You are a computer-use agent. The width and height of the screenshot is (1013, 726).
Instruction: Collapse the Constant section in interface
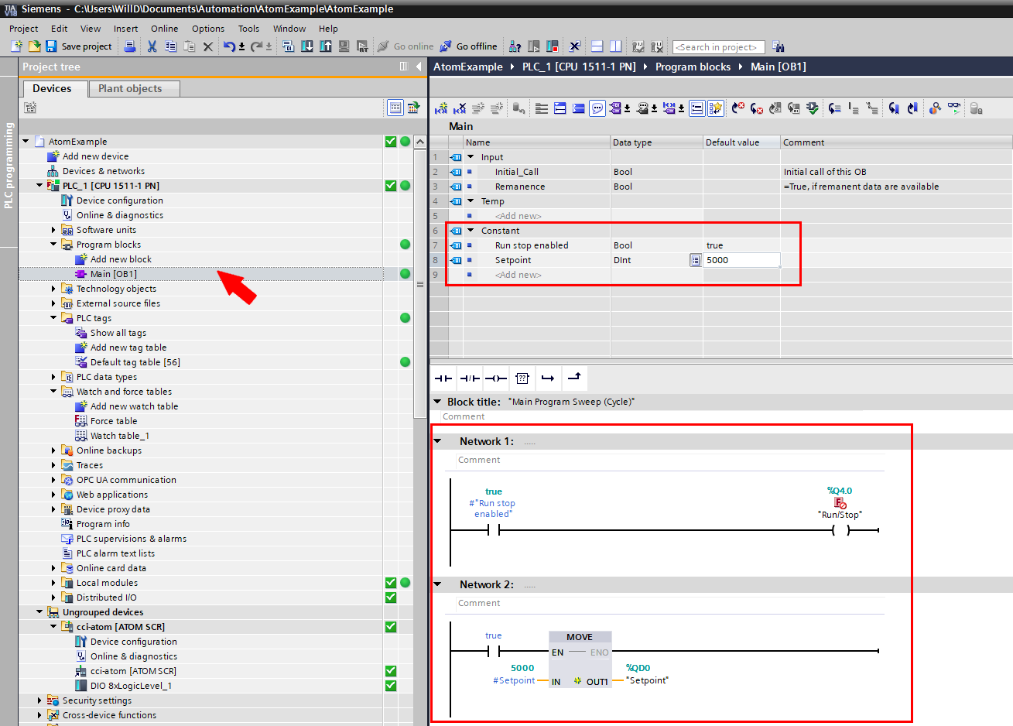point(471,231)
